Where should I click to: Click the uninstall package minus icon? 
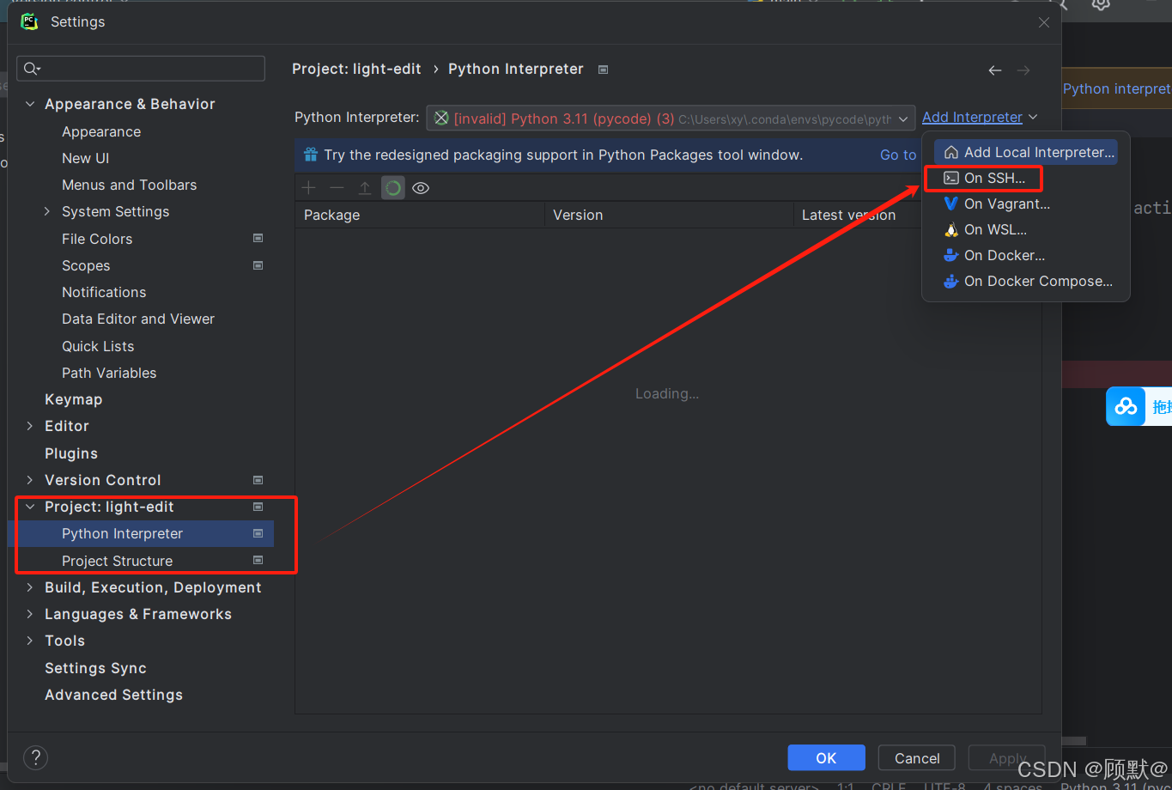coord(337,188)
